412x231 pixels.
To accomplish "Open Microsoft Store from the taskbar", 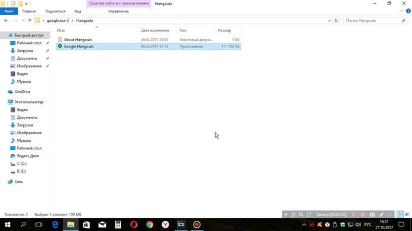I will (x=86, y=225).
